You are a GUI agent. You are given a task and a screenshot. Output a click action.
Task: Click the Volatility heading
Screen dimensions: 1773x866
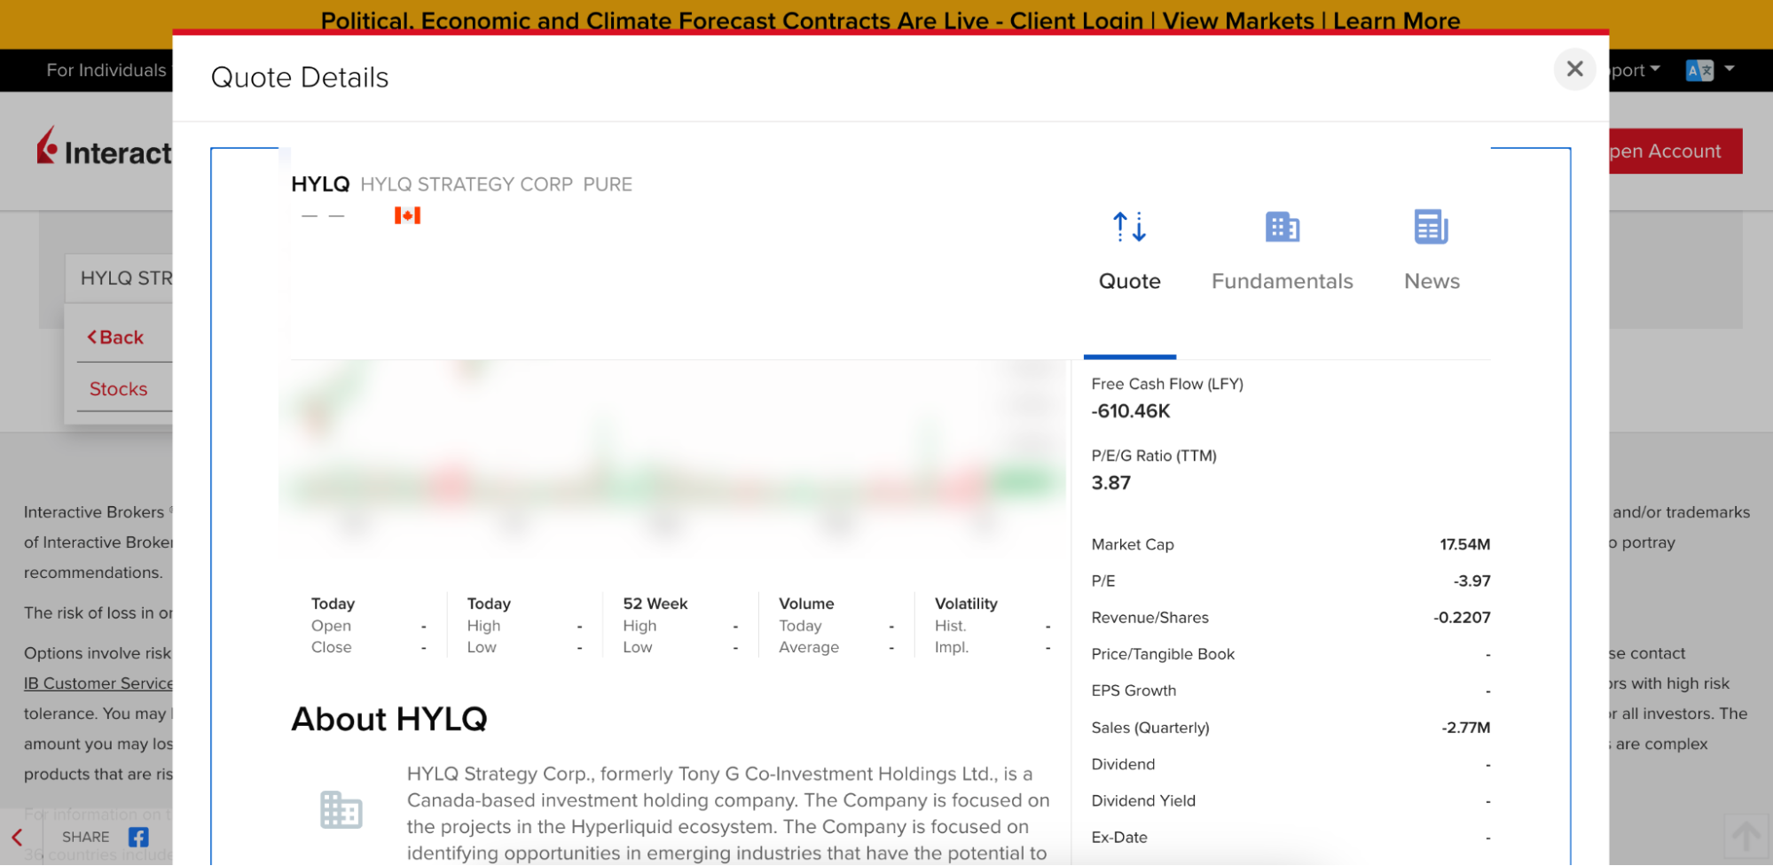pyautogui.click(x=966, y=604)
